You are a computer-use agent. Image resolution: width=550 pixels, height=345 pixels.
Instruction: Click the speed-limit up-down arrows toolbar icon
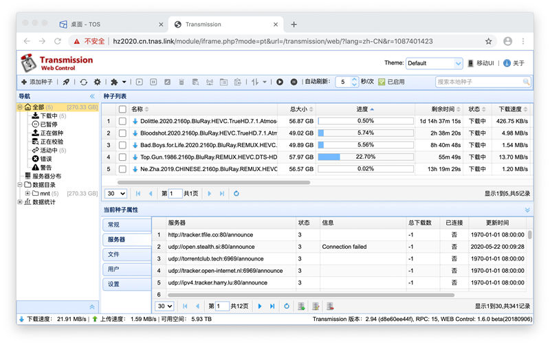point(255,82)
